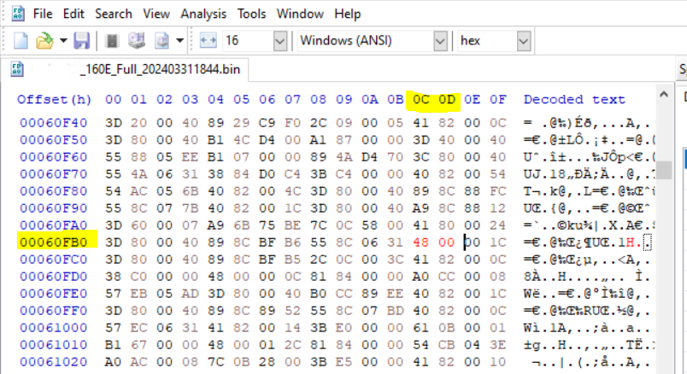
Task: Click offset 00060F60 row label
Action: tap(54, 157)
